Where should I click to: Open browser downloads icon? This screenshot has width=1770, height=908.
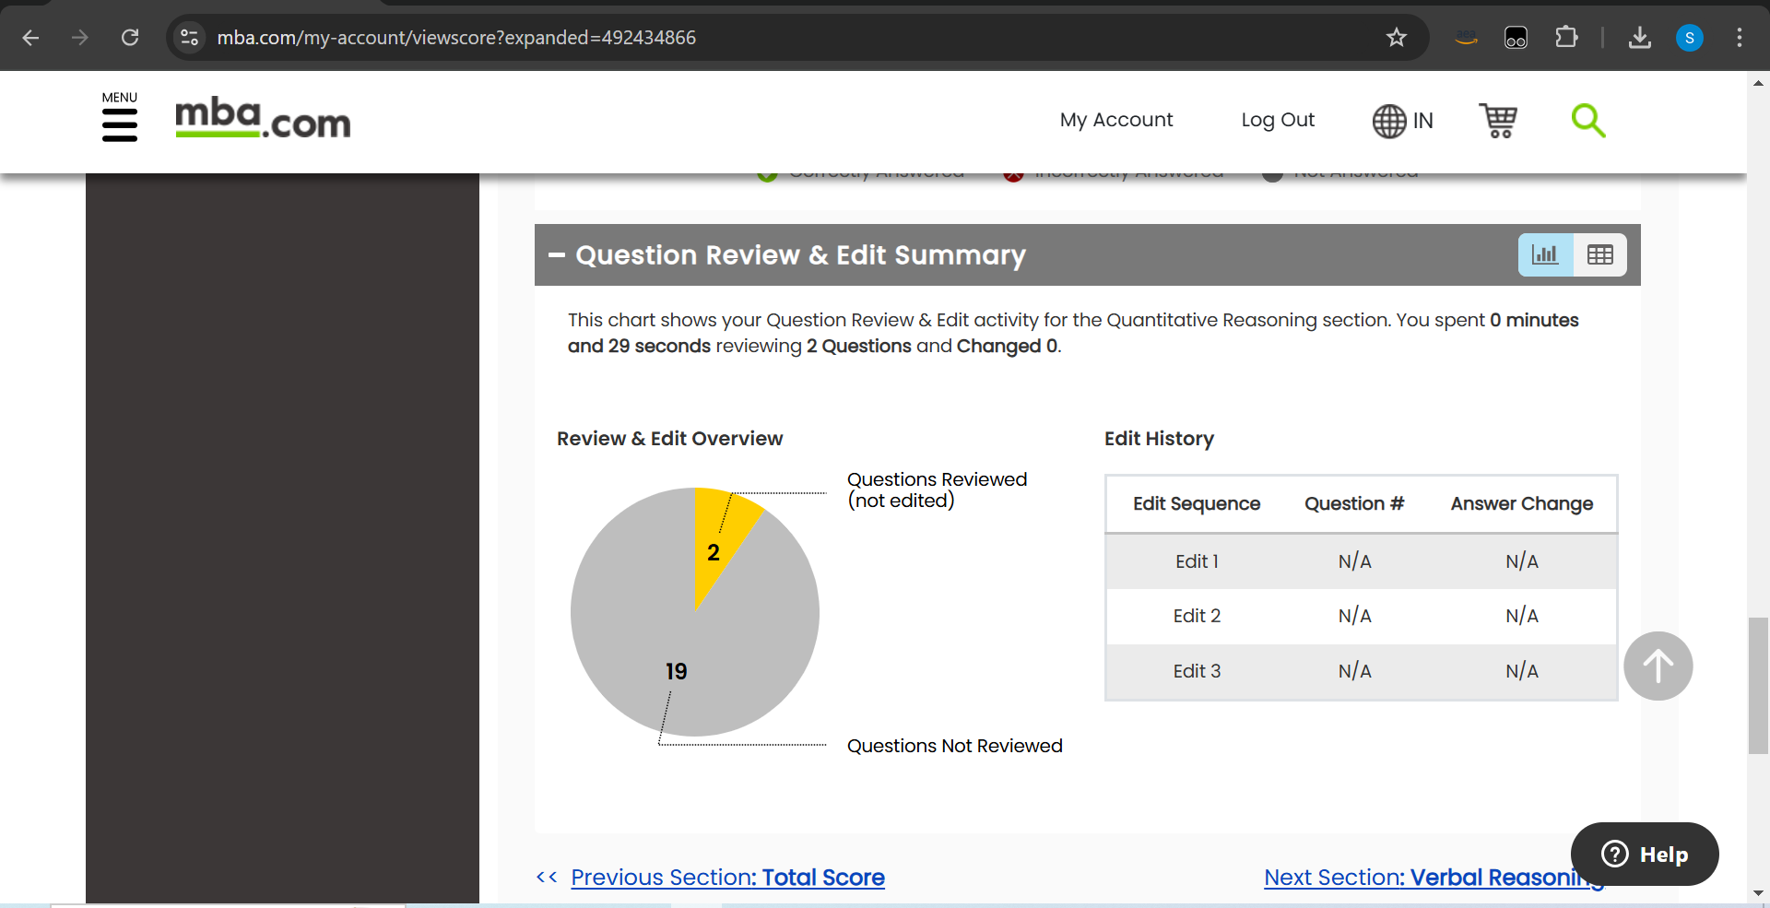(x=1639, y=38)
